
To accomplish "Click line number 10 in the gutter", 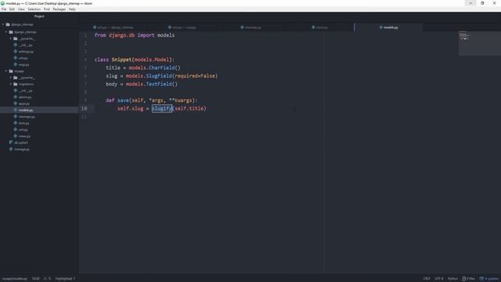I will point(84,108).
